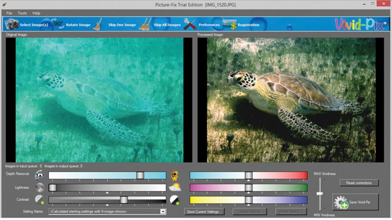Open the Tools menu
The width and height of the screenshot is (392, 220).
click(22, 13)
